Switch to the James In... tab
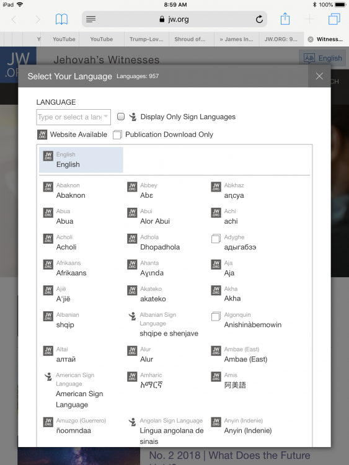 point(236,39)
